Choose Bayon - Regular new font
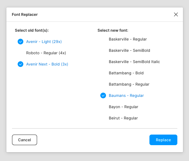This screenshot has height=161, width=189. [x=124, y=107]
